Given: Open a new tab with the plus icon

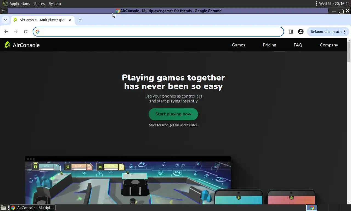Looking at the screenshot, I should pos(80,20).
